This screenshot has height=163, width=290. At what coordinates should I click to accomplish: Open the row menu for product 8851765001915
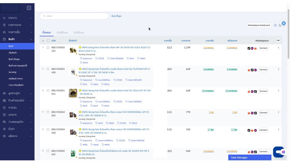pos(278,91)
